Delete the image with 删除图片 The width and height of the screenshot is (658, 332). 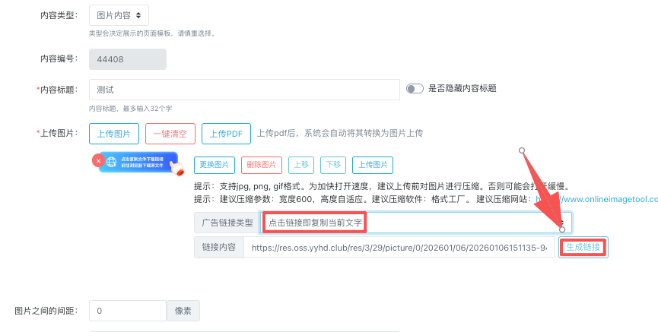(x=262, y=165)
